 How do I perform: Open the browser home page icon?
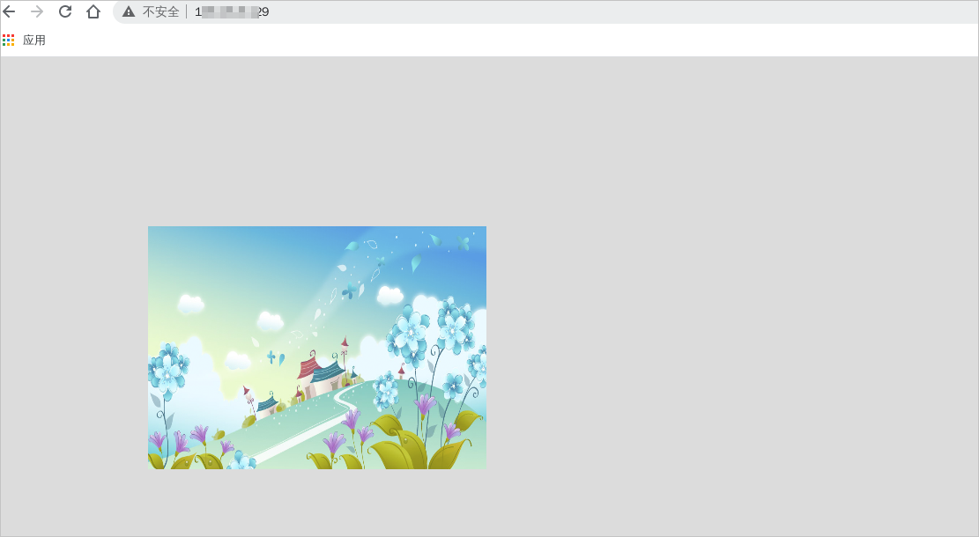(92, 12)
